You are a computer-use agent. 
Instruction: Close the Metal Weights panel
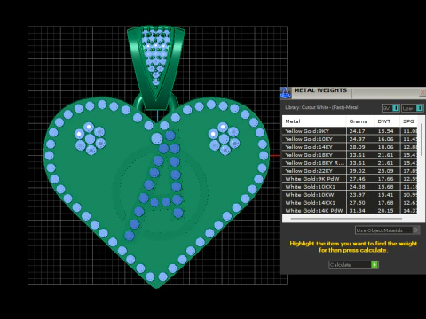[x=422, y=93]
